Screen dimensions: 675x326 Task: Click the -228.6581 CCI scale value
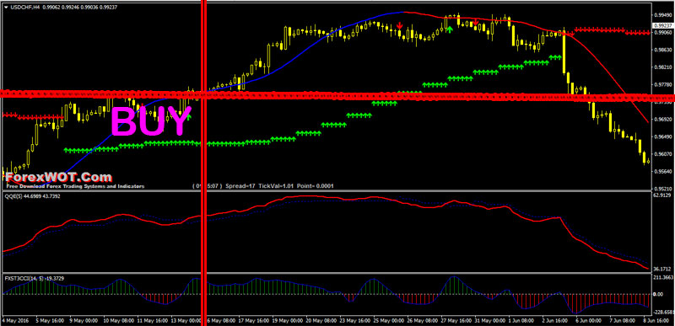point(663,312)
